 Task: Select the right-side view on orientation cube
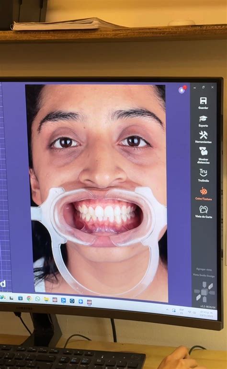pyautogui.click(x=212, y=292)
